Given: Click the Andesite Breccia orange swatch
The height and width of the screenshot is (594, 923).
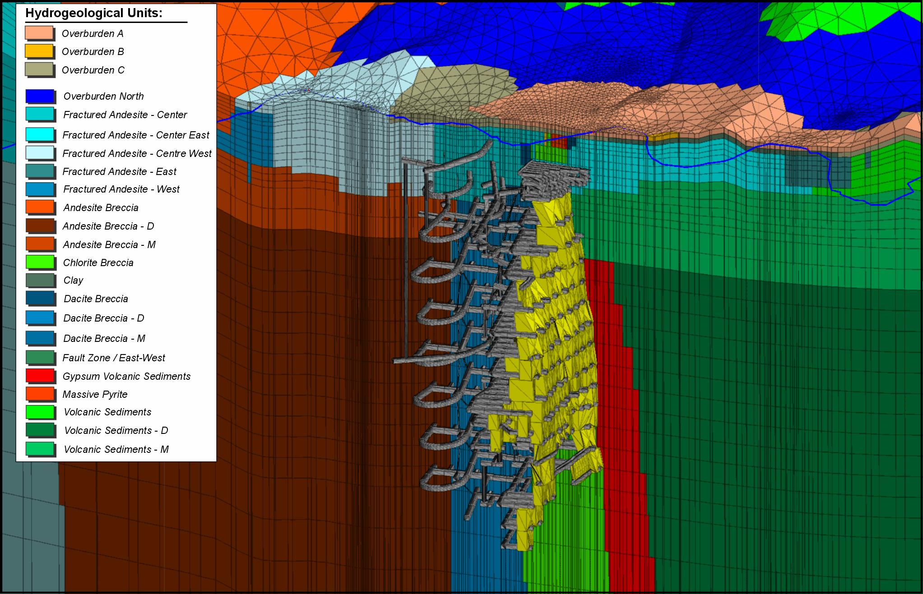Looking at the screenshot, I should pyautogui.click(x=40, y=207).
